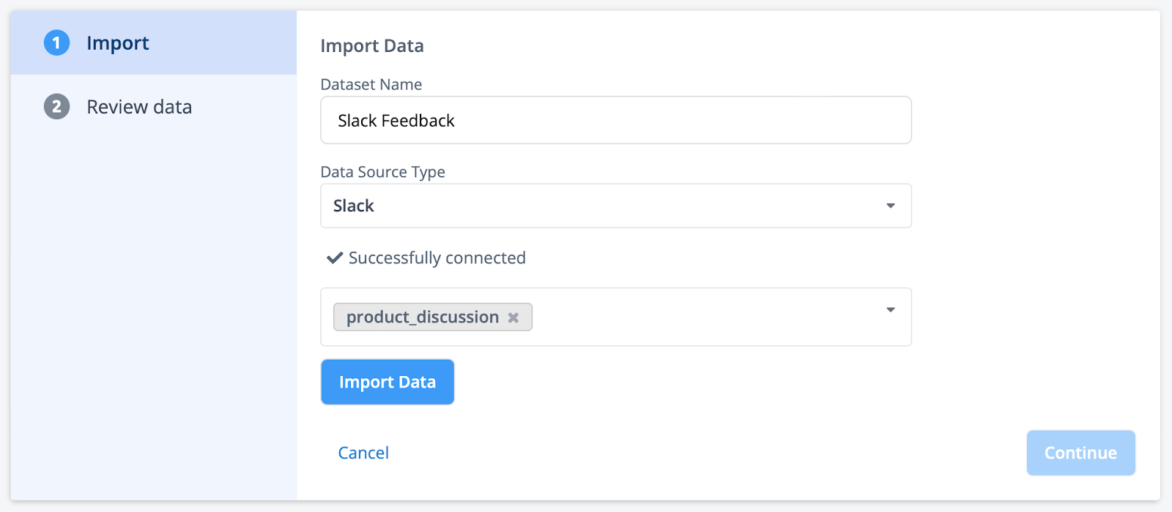Click the product_discussion channel tag
This screenshot has width=1172, height=512.
tap(423, 317)
